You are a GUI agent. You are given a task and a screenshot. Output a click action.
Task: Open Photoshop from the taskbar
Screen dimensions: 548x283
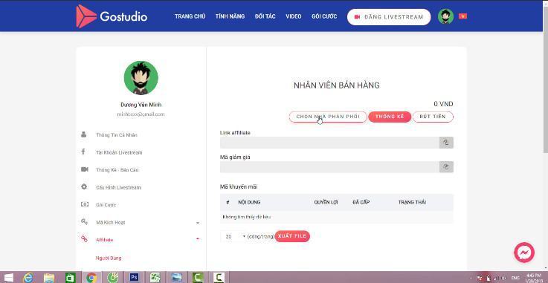[x=134, y=278]
